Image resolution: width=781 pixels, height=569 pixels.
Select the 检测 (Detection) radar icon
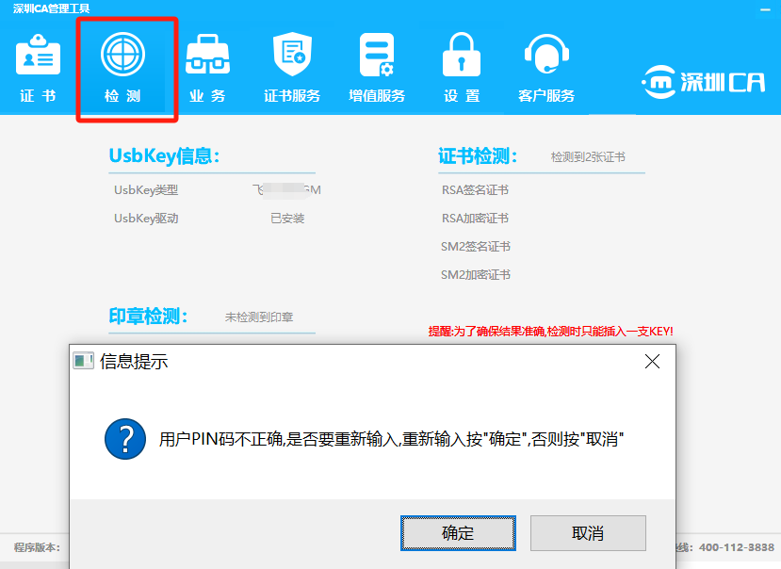click(122, 55)
